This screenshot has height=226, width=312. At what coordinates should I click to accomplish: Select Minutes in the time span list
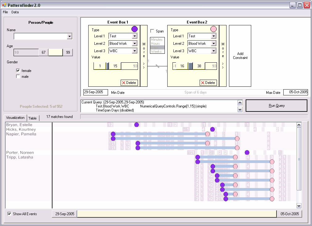coord(156,40)
